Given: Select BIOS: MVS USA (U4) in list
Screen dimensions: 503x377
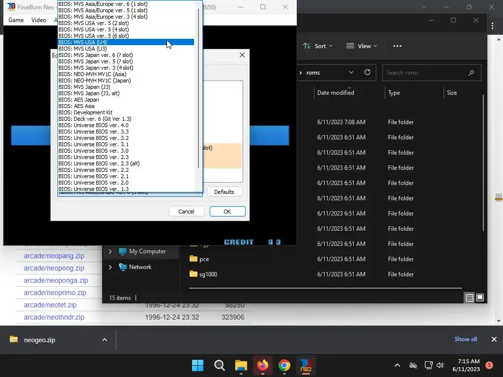Looking at the screenshot, I should pyautogui.click(x=126, y=42).
